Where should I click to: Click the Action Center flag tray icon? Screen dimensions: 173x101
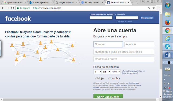[169, 88]
